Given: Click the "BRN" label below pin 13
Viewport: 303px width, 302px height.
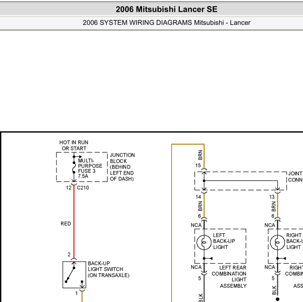Looking at the screenshot, I should tap(274, 207).
